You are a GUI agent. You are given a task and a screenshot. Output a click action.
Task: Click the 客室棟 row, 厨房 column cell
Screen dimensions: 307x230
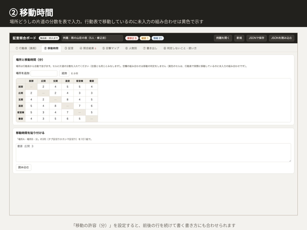point(31,112)
